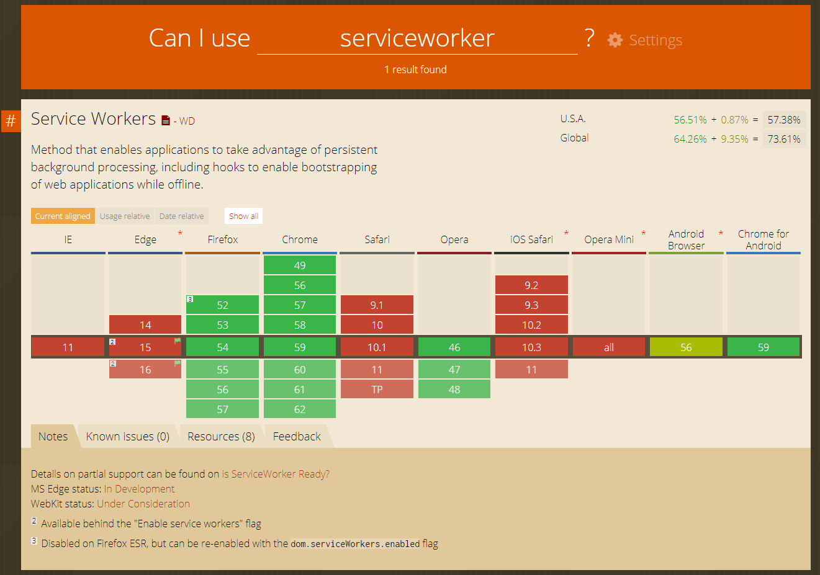Click note marker 2 on Edge 15
This screenshot has width=820, height=575.
pos(112,341)
